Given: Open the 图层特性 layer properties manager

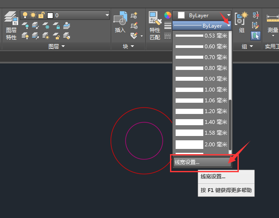Looking at the screenshot, I should point(11,25).
